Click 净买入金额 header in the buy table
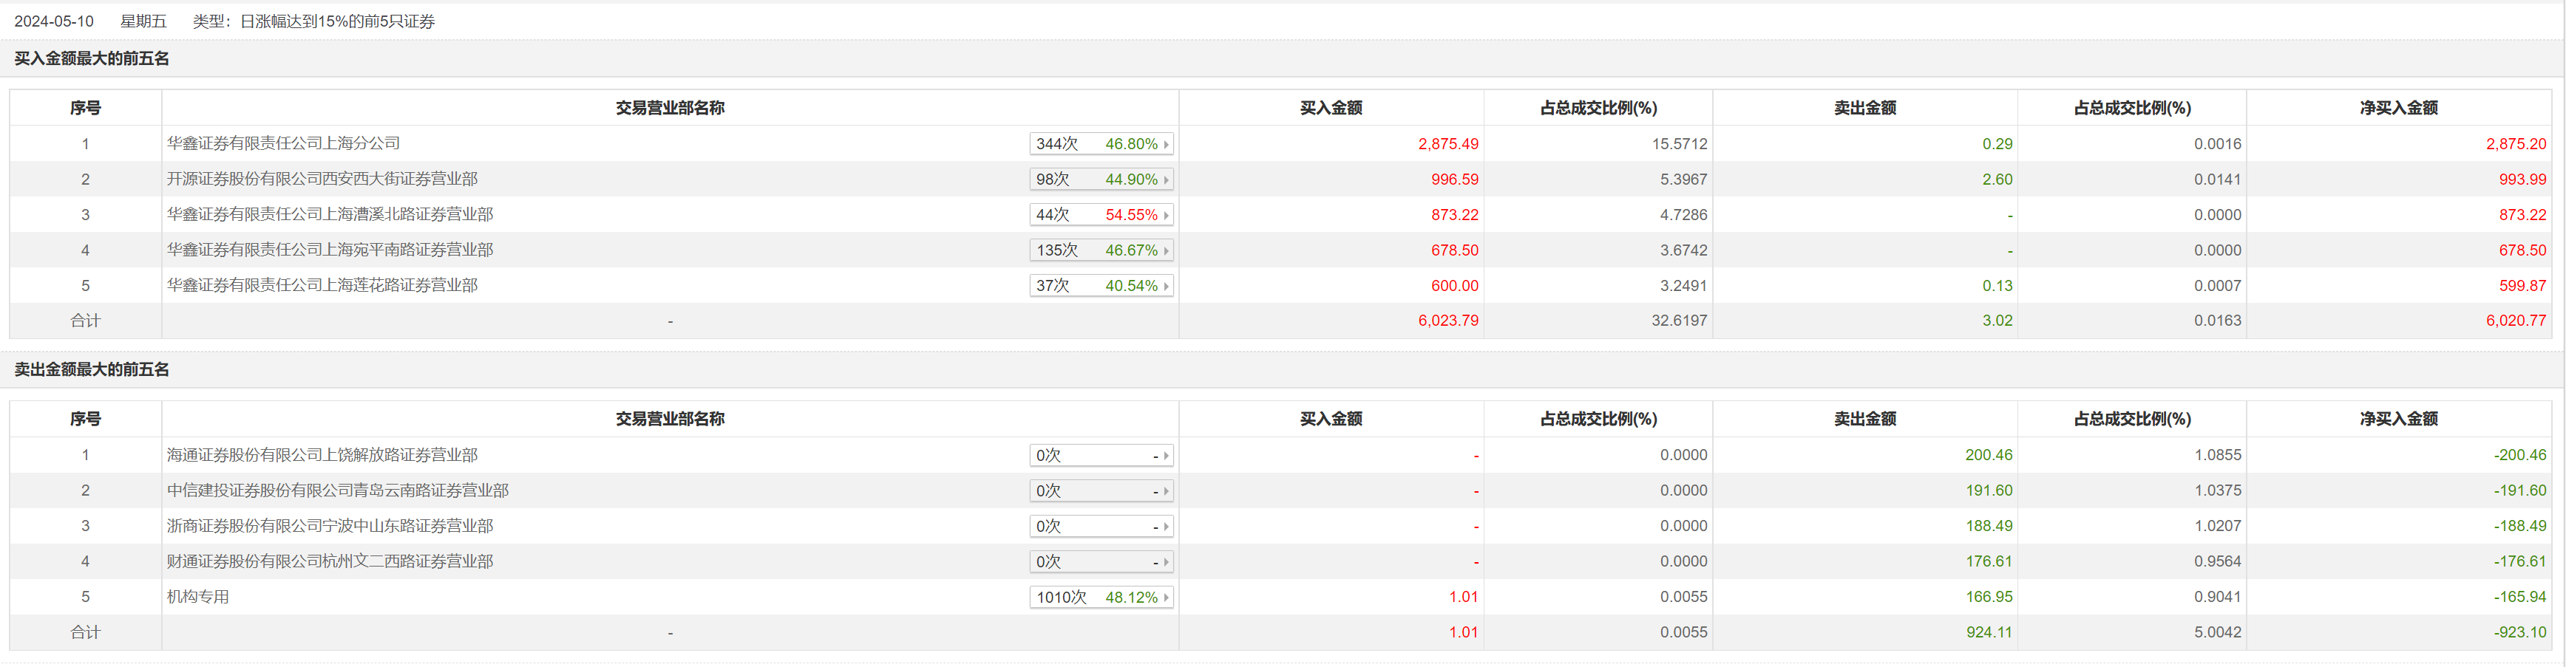The height and width of the screenshot is (667, 2566). (2397, 108)
